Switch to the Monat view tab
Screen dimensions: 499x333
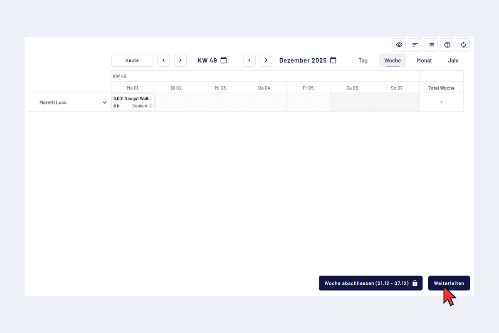click(x=424, y=60)
